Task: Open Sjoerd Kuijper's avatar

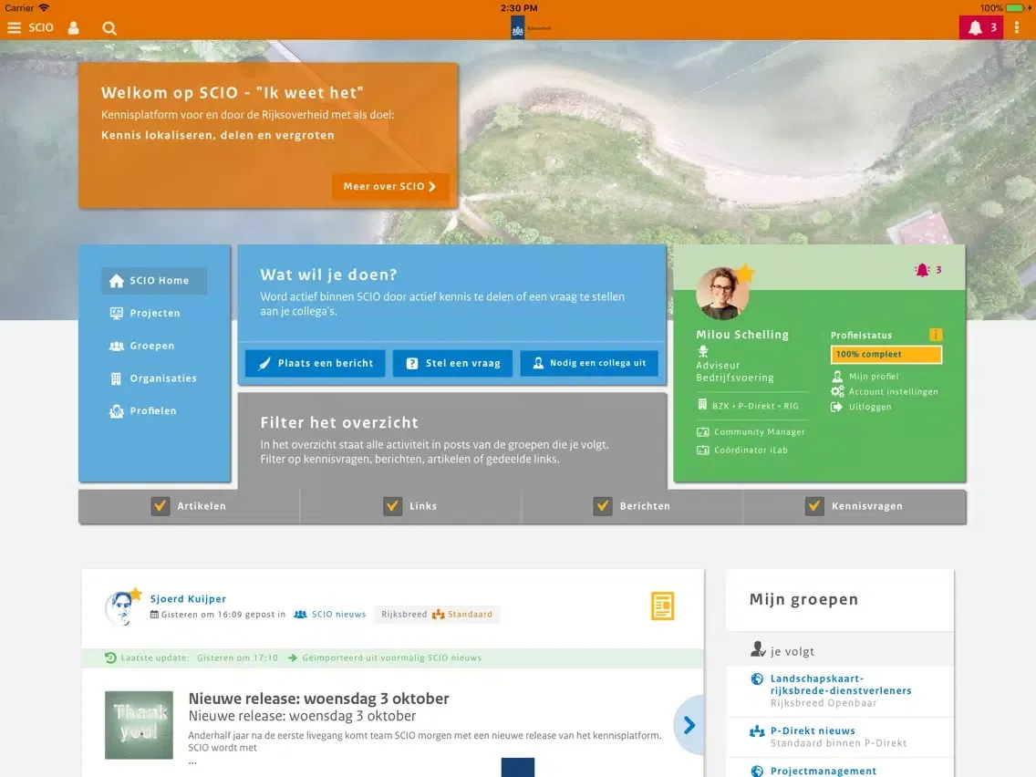Action: 121,607
